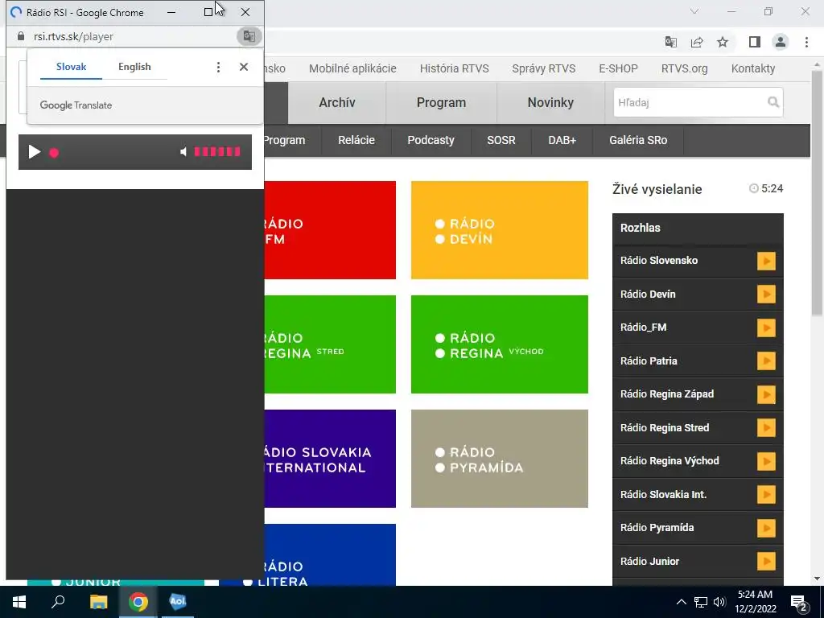824x618 pixels.
Task: Open the Archív main tab
Action: click(x=337, y=102)
